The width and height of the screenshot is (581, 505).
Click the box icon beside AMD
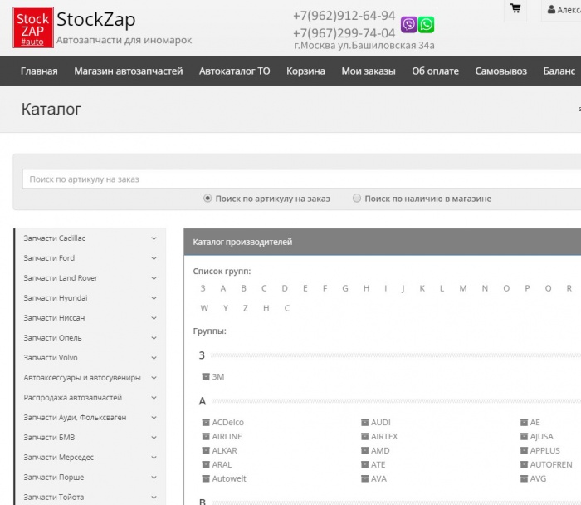365,450
